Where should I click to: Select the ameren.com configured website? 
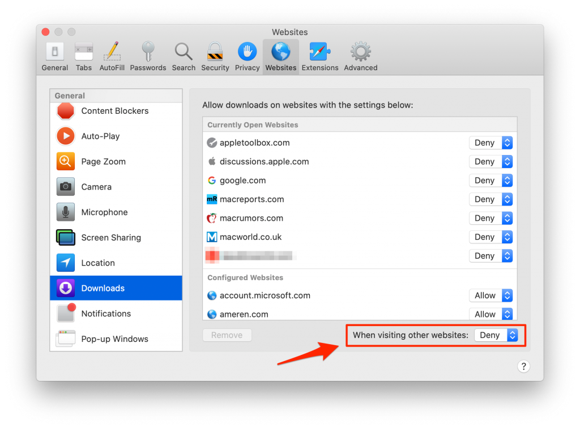360,314
